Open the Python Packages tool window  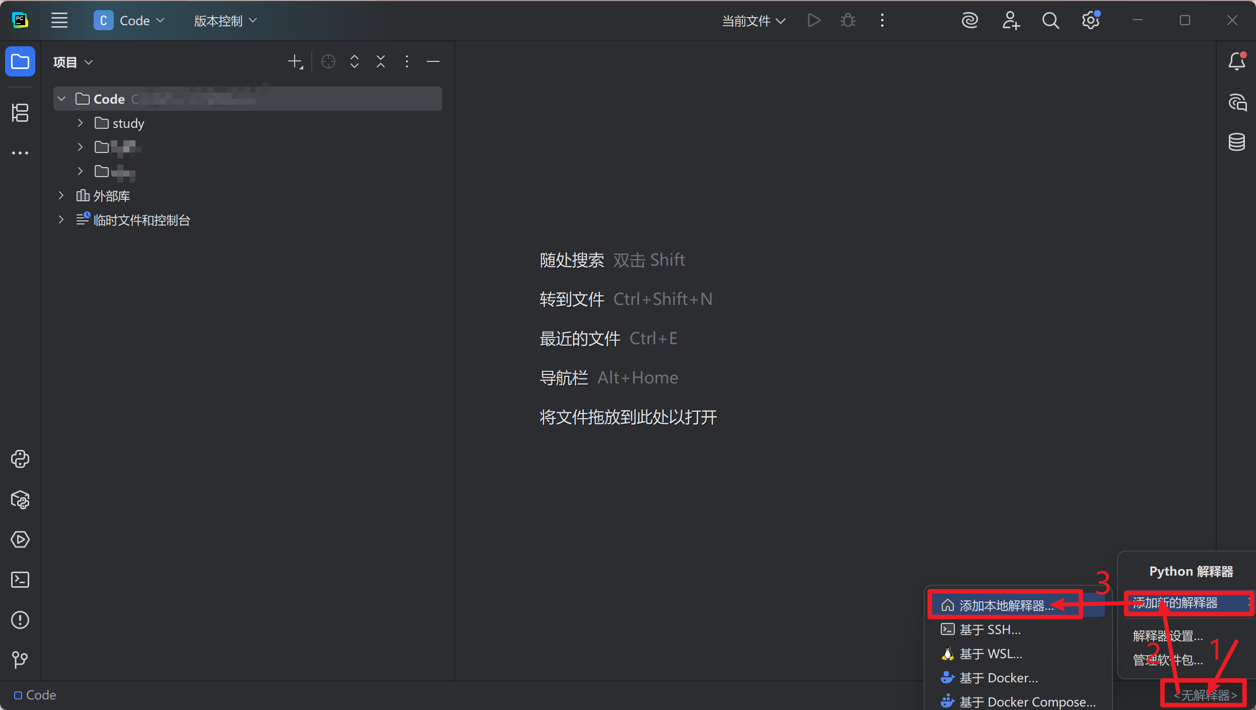[20, 499]
